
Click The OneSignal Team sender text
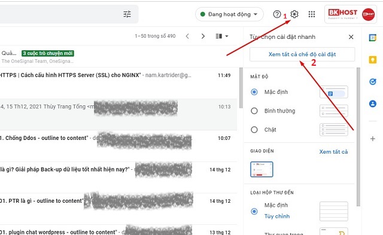tap(37, 61)
